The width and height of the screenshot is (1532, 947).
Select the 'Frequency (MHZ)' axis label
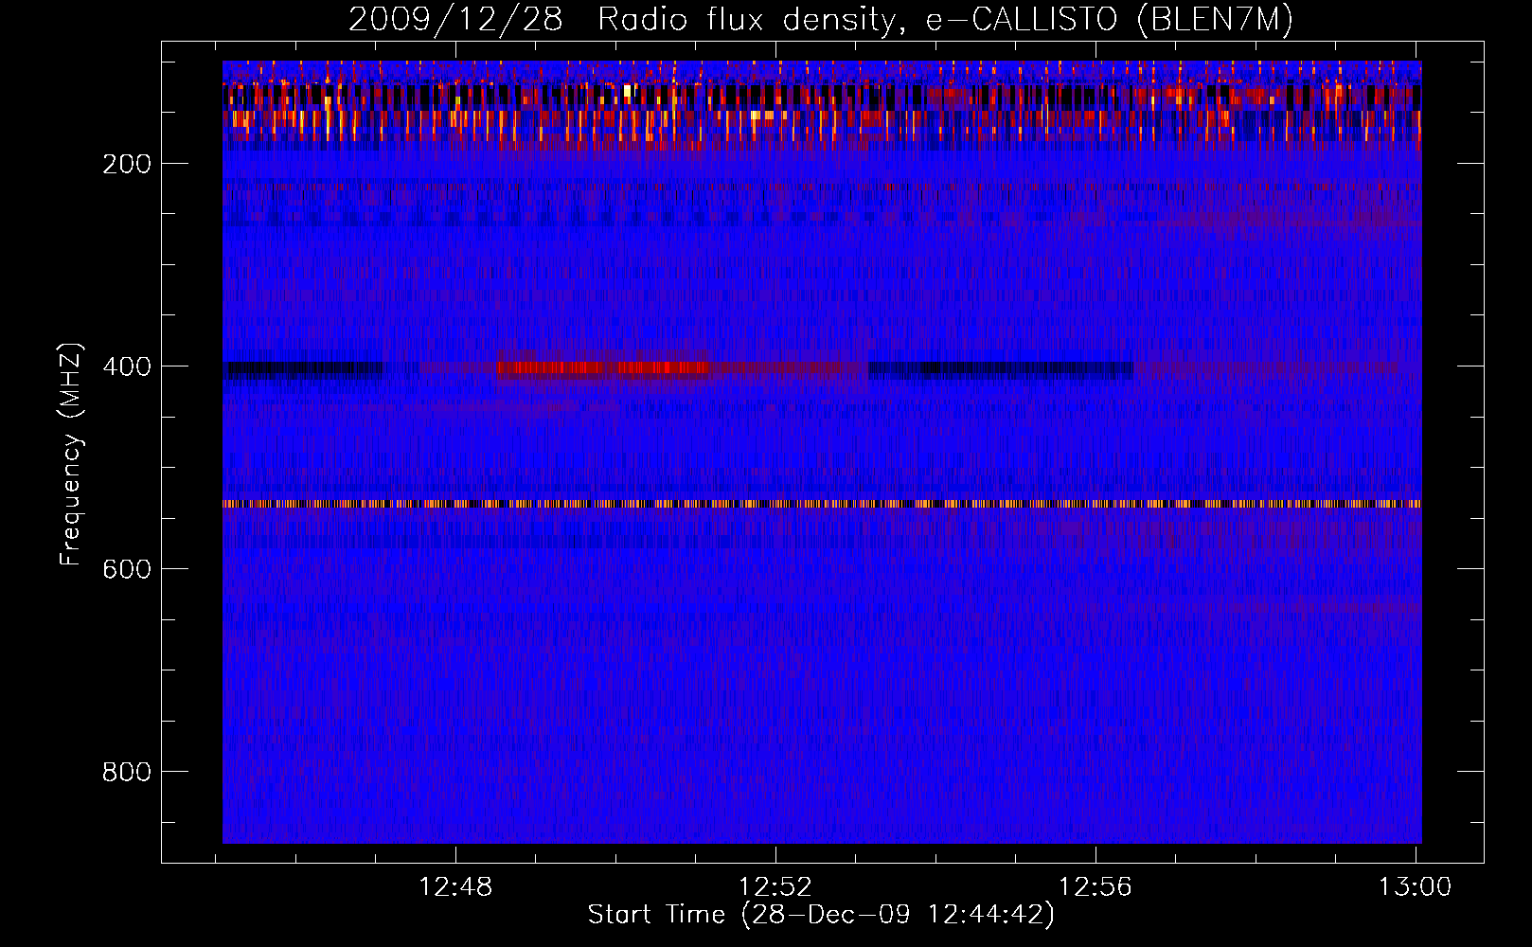click(71, 454)
